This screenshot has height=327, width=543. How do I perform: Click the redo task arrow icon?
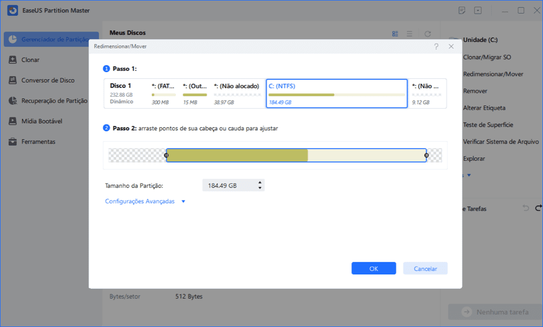539,208
